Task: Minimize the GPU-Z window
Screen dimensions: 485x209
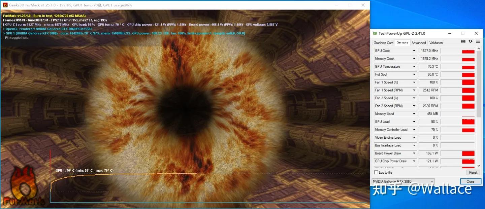Action: (x=449, y=33)
